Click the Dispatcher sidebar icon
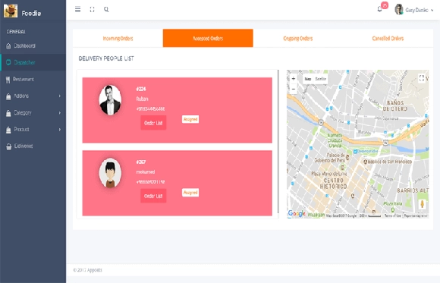Screen dimensions: 440x283 pos(8,62)
